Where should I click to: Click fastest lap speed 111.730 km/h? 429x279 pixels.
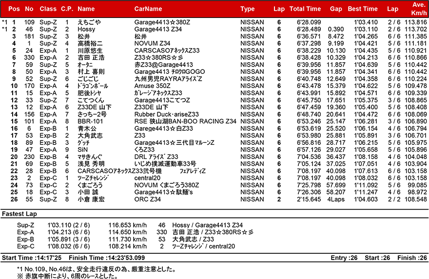[128, 240]
